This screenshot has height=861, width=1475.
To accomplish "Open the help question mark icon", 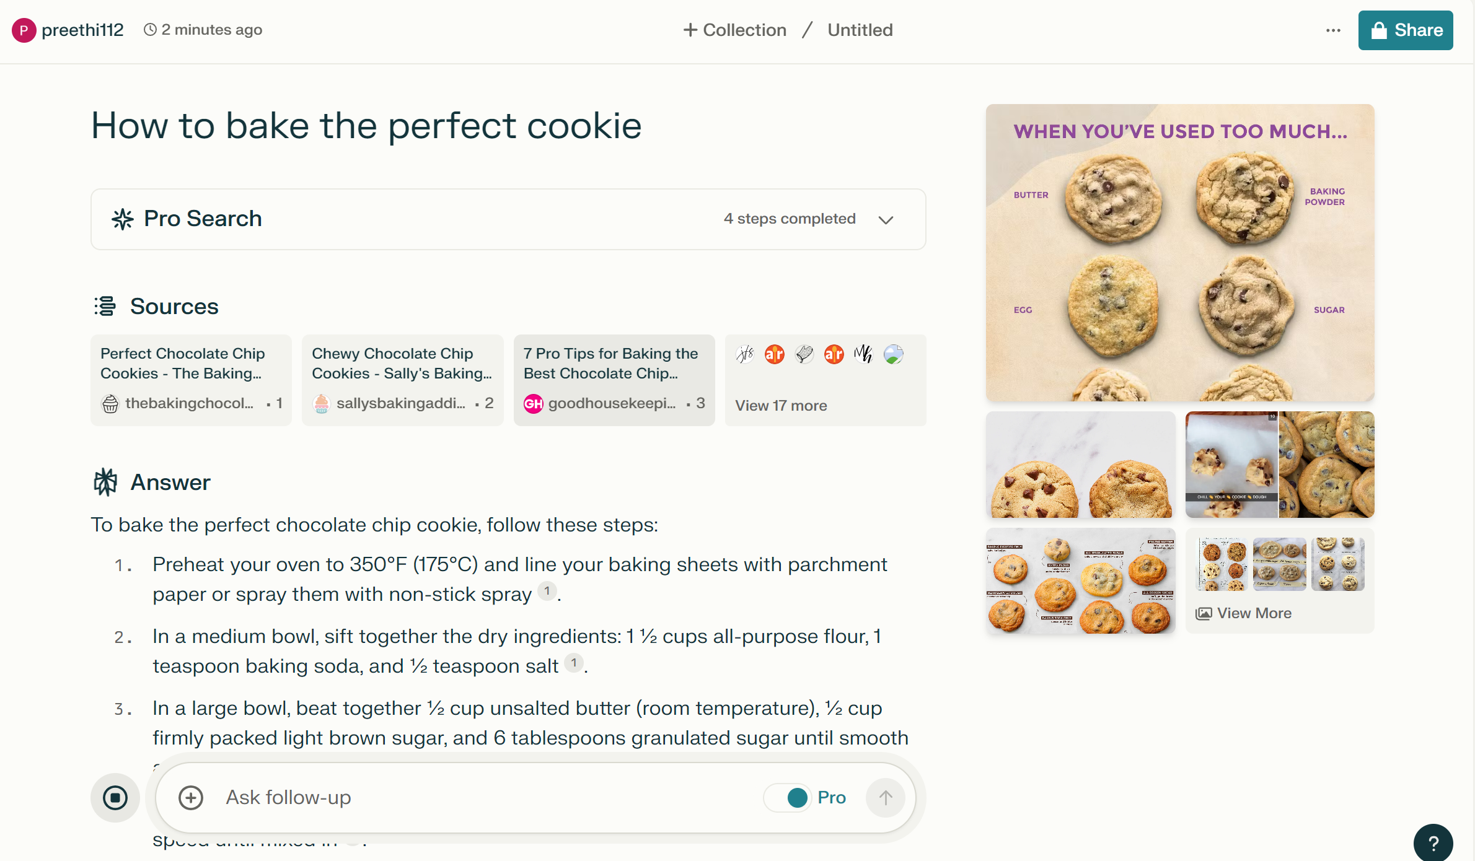I will (1433, 843).
